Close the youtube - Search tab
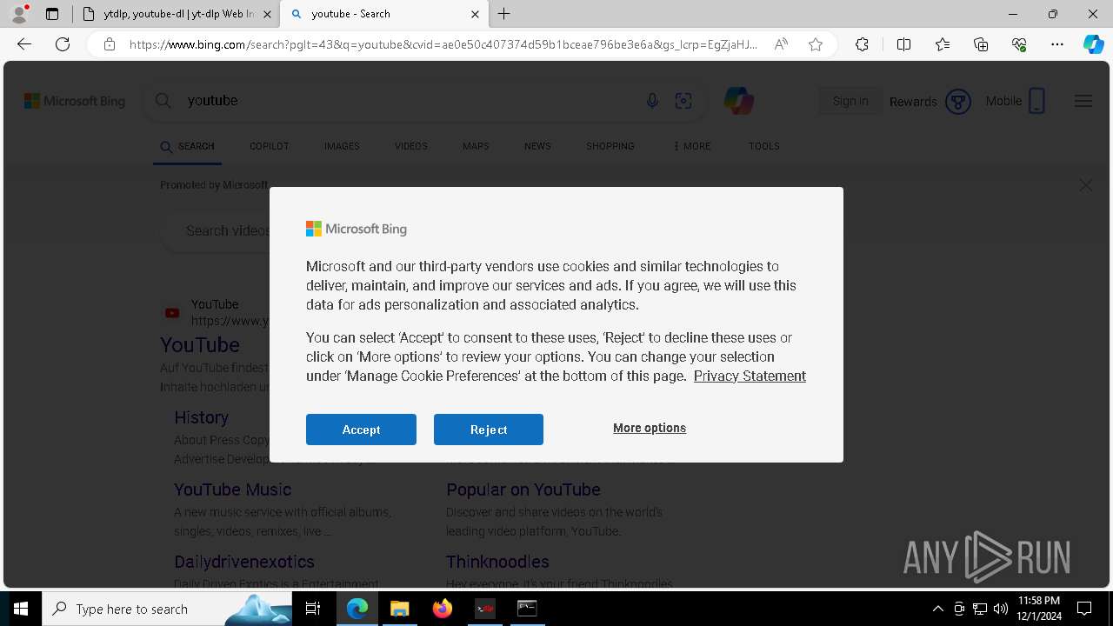 coord(475,14)
